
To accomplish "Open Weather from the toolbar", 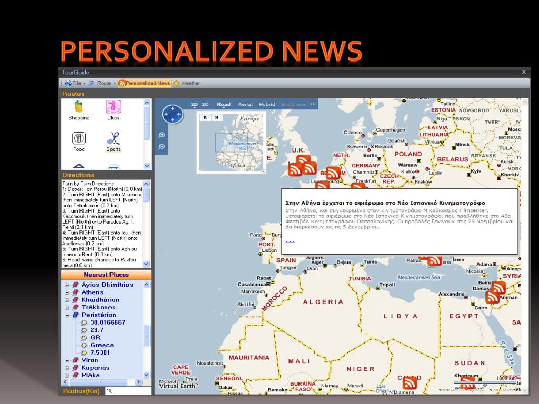I will tap(187, 83).
